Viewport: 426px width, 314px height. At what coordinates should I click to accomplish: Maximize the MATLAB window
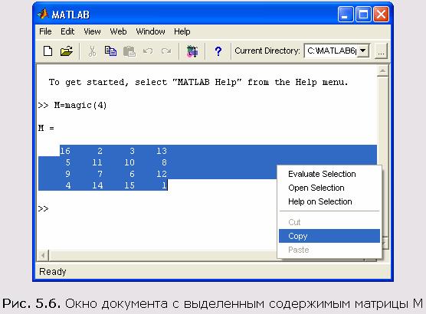coord(363,14)
